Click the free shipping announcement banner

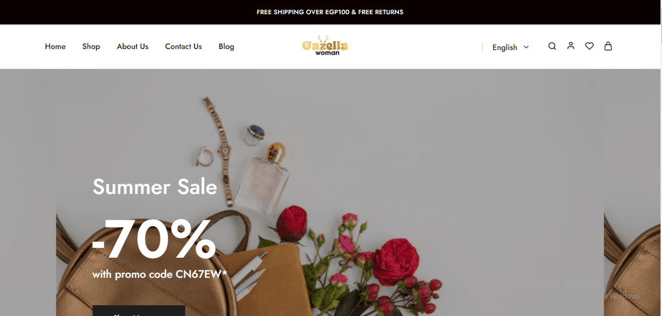[330, 12]
